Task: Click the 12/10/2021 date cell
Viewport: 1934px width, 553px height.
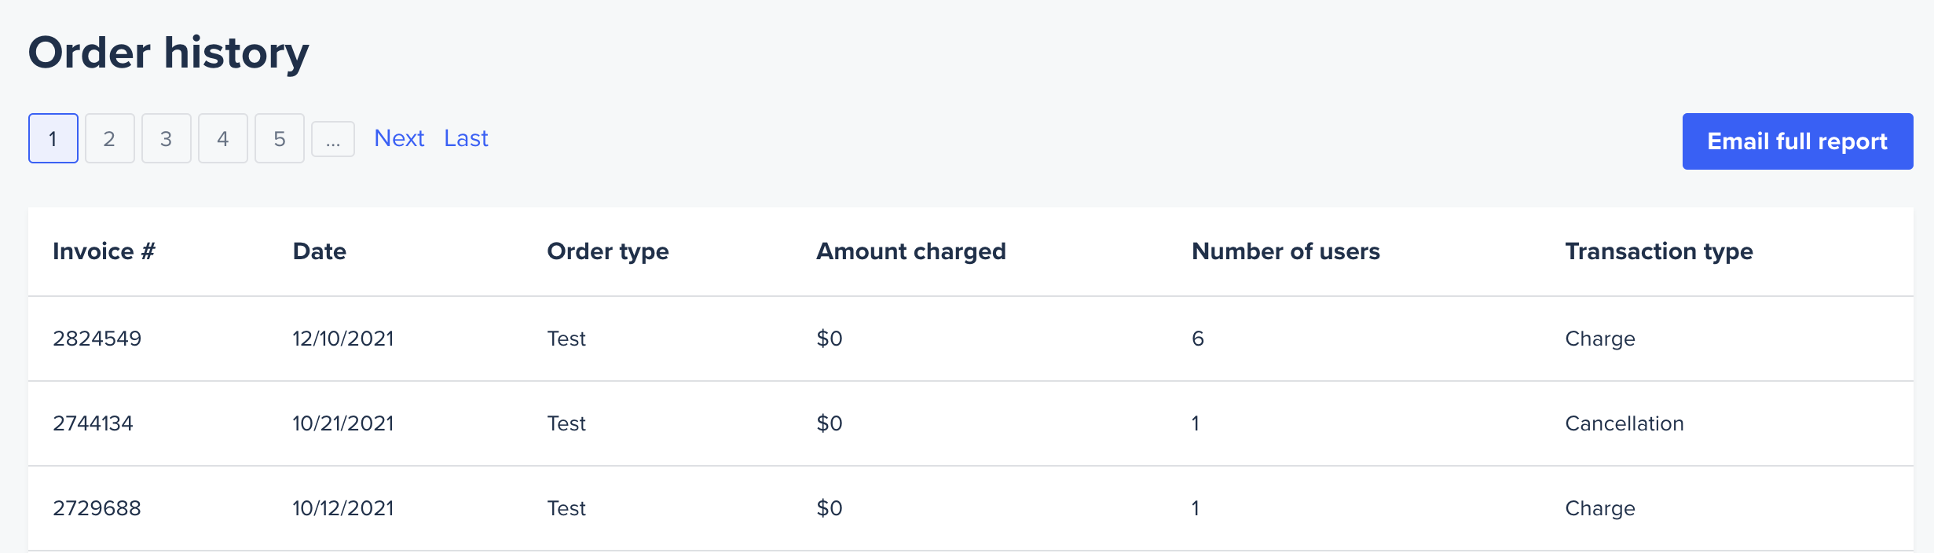Action: [343, 339]
